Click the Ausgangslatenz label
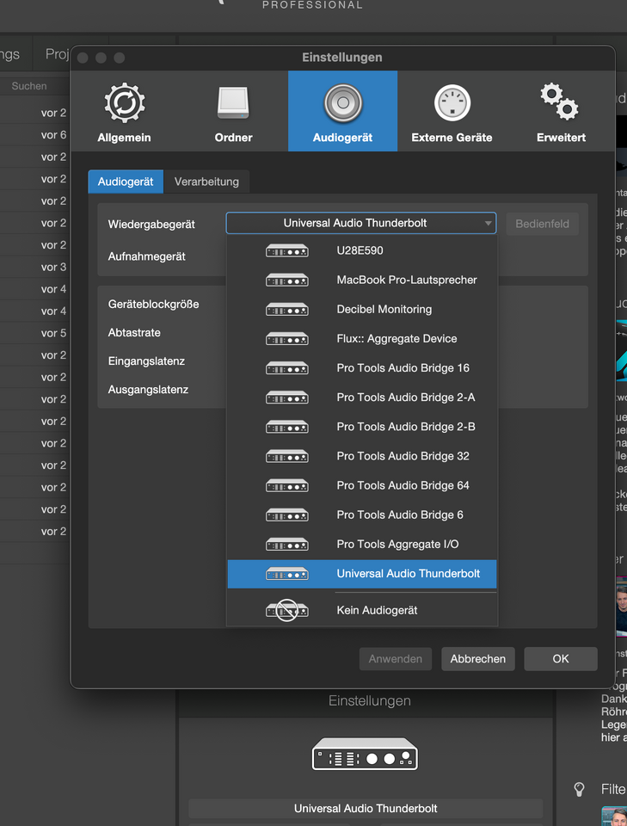Image resolution: width=627 pixels, height=826 pixels. [x=148, y=390]
